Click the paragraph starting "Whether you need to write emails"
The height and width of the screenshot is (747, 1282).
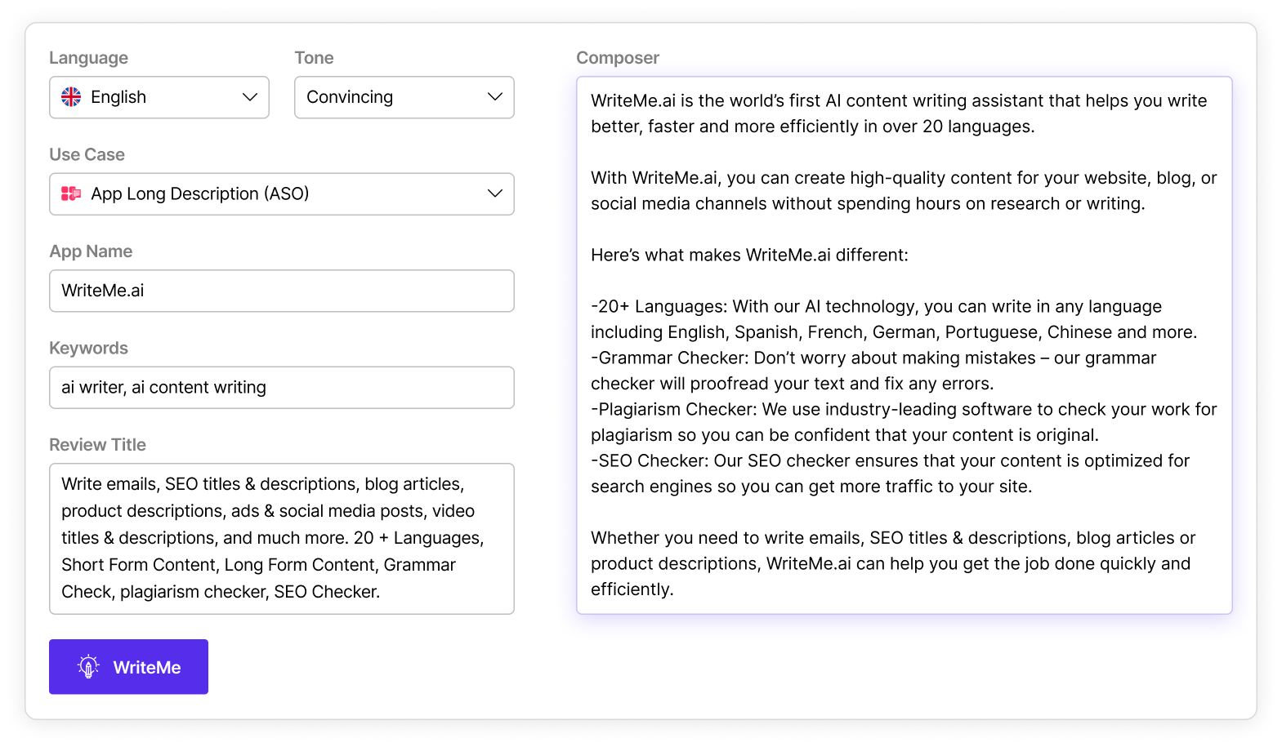(x=893, y=563)
